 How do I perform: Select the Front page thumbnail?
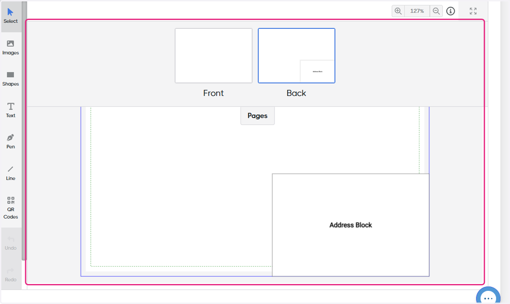tap(213, 56)
